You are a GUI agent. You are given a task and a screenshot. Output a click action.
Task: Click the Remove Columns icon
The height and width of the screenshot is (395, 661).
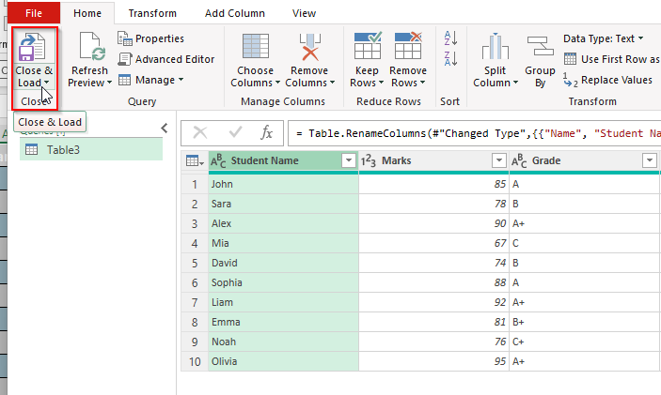[x=308, y=47]
